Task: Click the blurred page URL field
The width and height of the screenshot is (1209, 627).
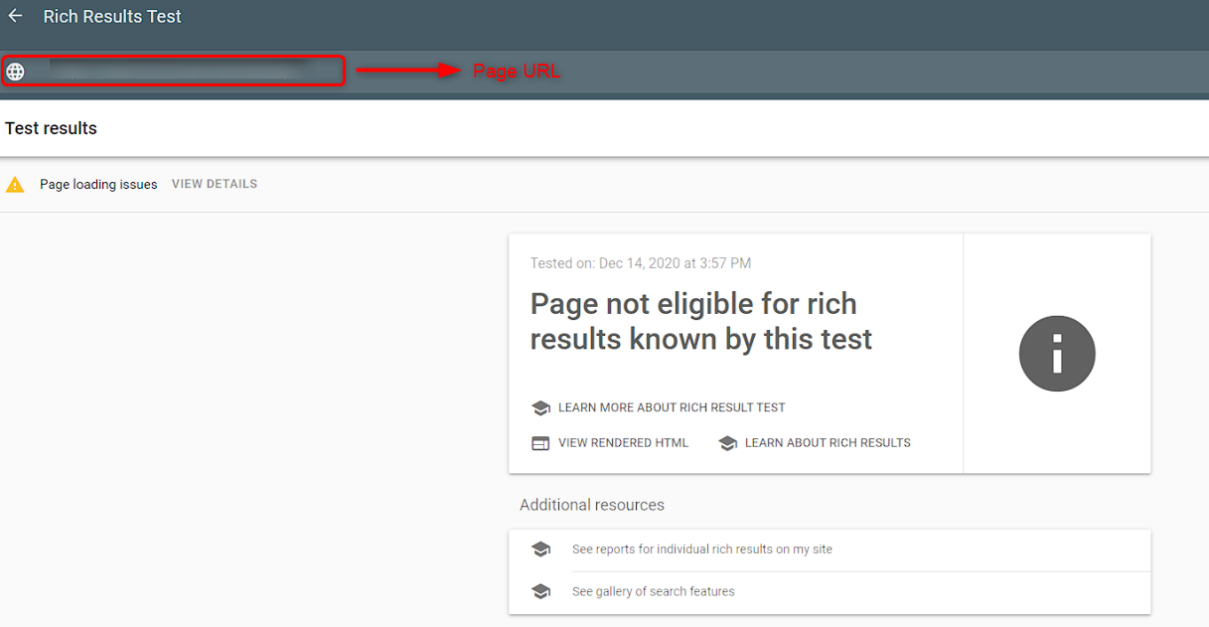Action: [x=174, y=71]
